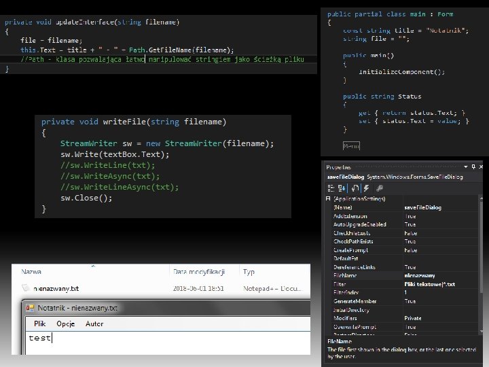Viewport: 489px width, 367px height.
Task: Edit the (Name) value saveFileDialog
Action: [422, 207]
